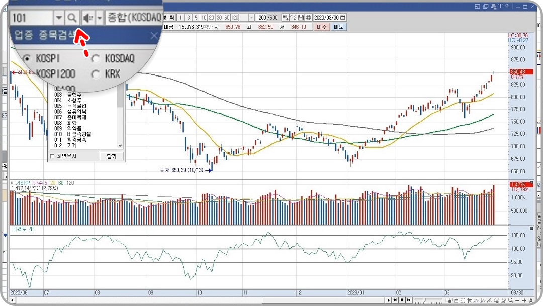Click the crosshair cursor tool at bottom toolbar
543x306 pixels.
[x=469, y=300]
